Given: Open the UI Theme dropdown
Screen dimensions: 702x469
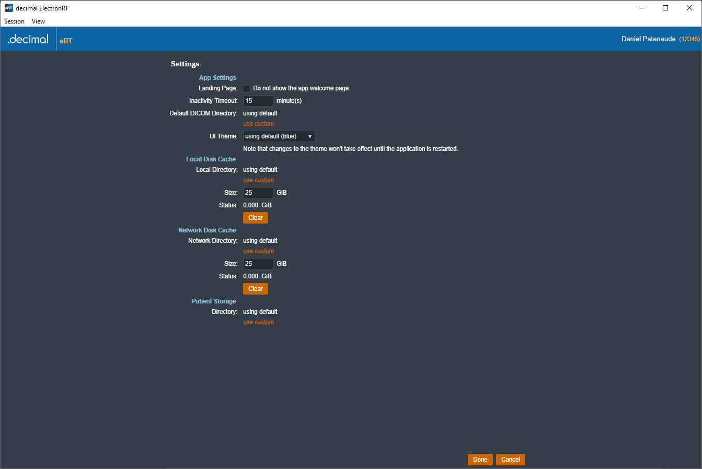Looking at the screenshot, I should click(x=279, y=136).
